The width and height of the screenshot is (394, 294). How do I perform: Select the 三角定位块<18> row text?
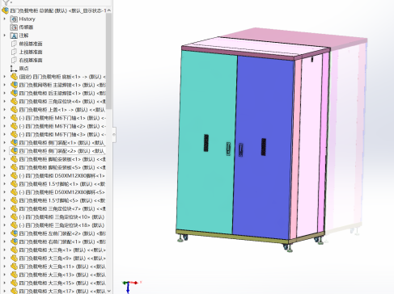[x=61, y=225]
